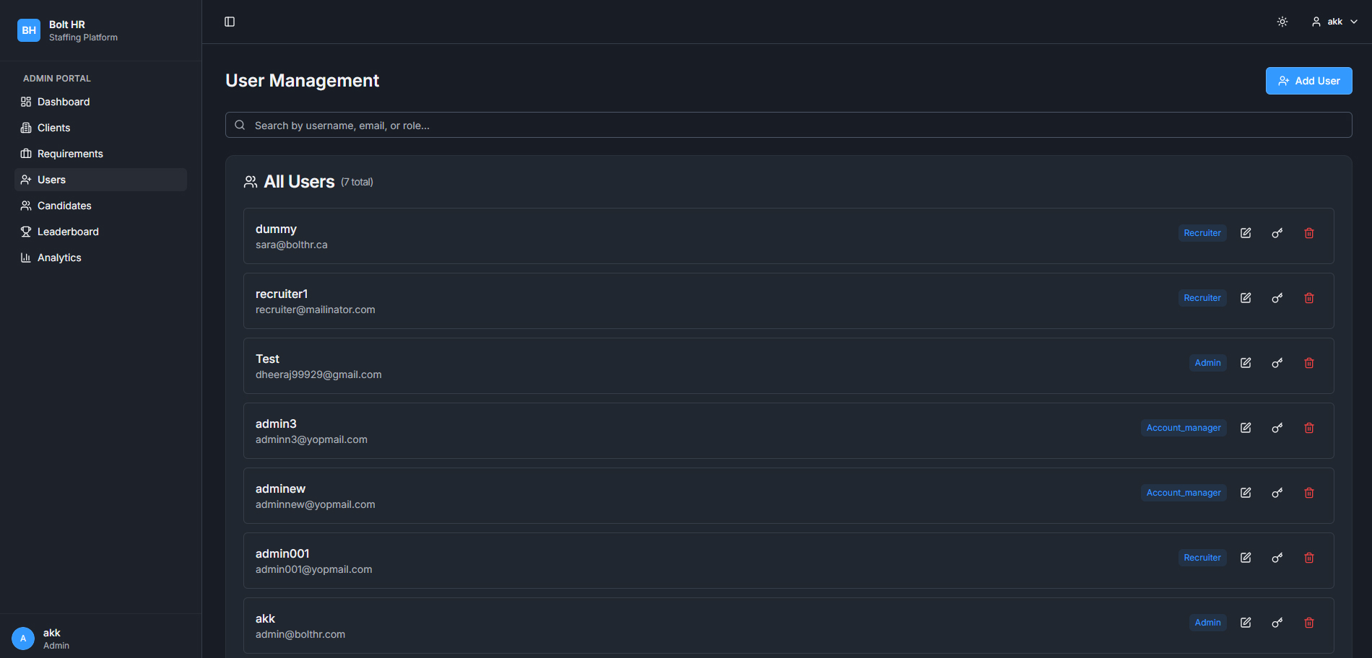Click the edit icon for akk user
Screen dimensions: 1372x658
tap(1246, 623)
